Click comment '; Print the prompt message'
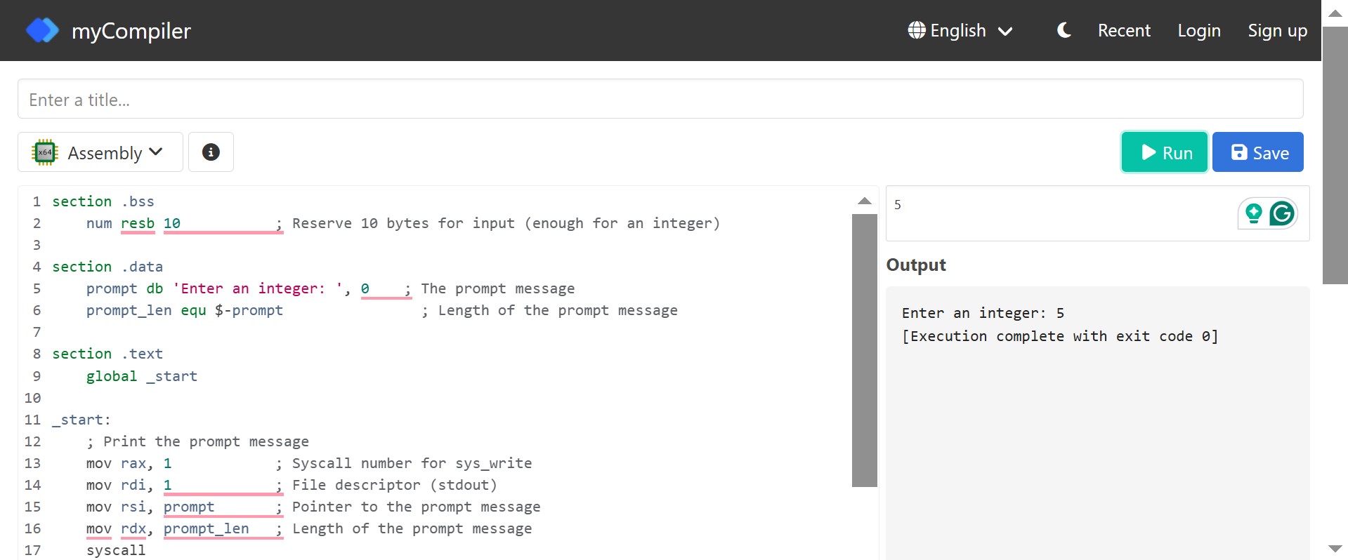This screenshot has height=560, width=1348. click(197, 441)
